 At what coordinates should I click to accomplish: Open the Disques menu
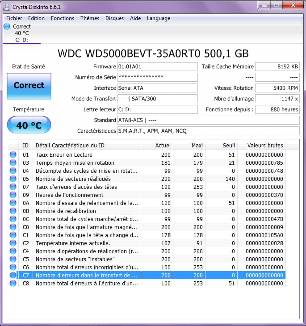point(114,18)
